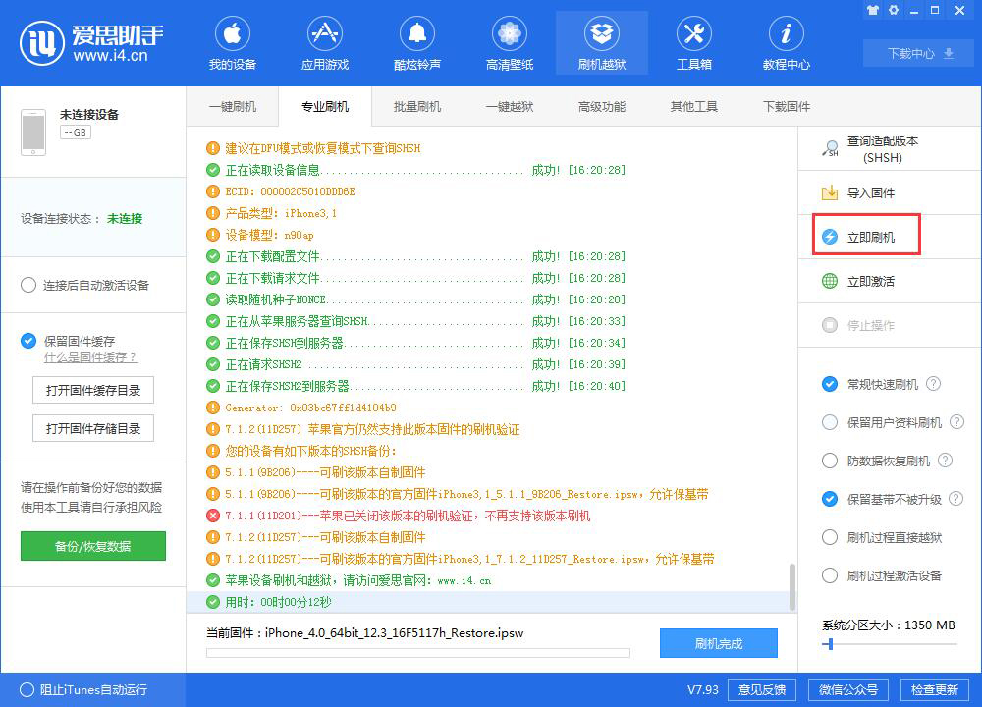Click 停止操作 stop icon

(x=830, y=325)
